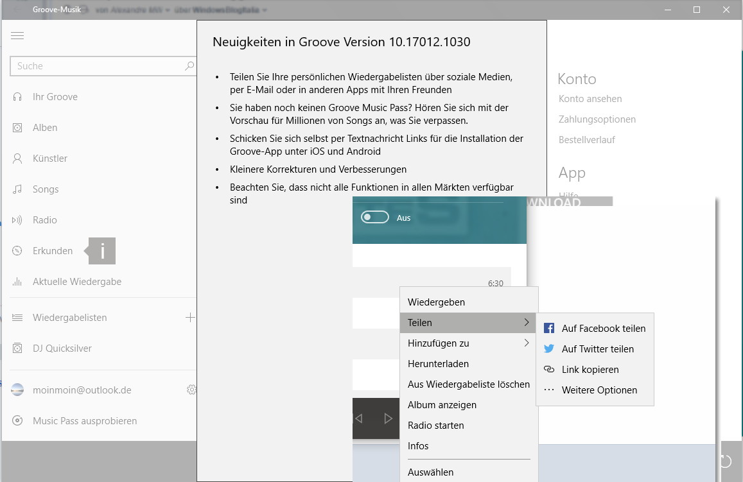Click the Twitter bird icon

pos(549,349)
